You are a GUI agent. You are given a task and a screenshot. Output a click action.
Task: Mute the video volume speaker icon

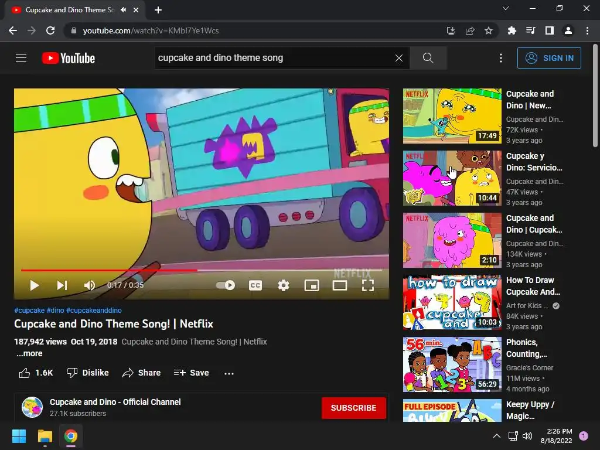pos(90,285)
